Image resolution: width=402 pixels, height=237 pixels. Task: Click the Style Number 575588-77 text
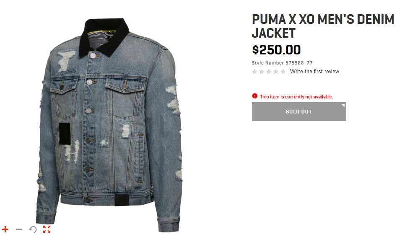click(282, 63)
